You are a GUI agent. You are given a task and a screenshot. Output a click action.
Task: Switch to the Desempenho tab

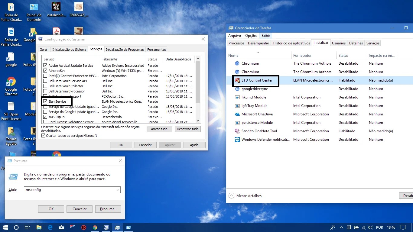259,43
